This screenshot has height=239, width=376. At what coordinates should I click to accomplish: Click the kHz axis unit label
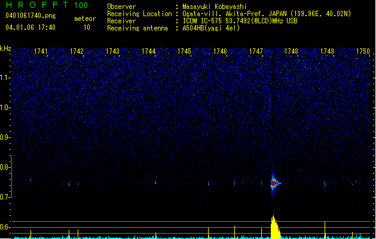click(x=5, y=48)
